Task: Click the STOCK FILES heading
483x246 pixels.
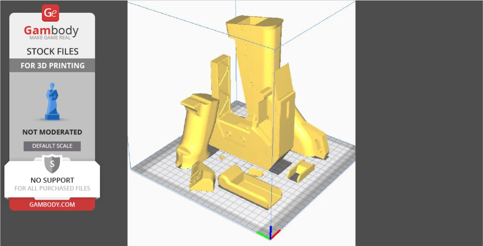Action: coord(52,51)
